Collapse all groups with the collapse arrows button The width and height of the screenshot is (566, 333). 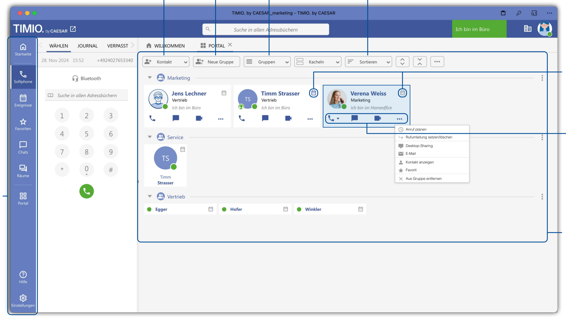tap(420, 62)
